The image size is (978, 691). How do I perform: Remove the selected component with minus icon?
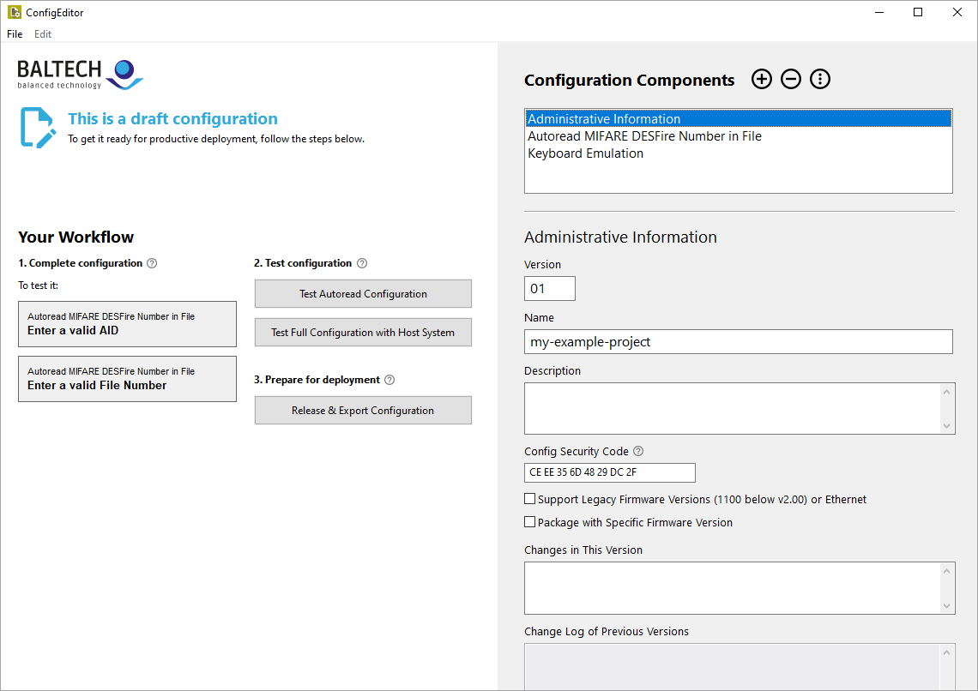(791, 79)
